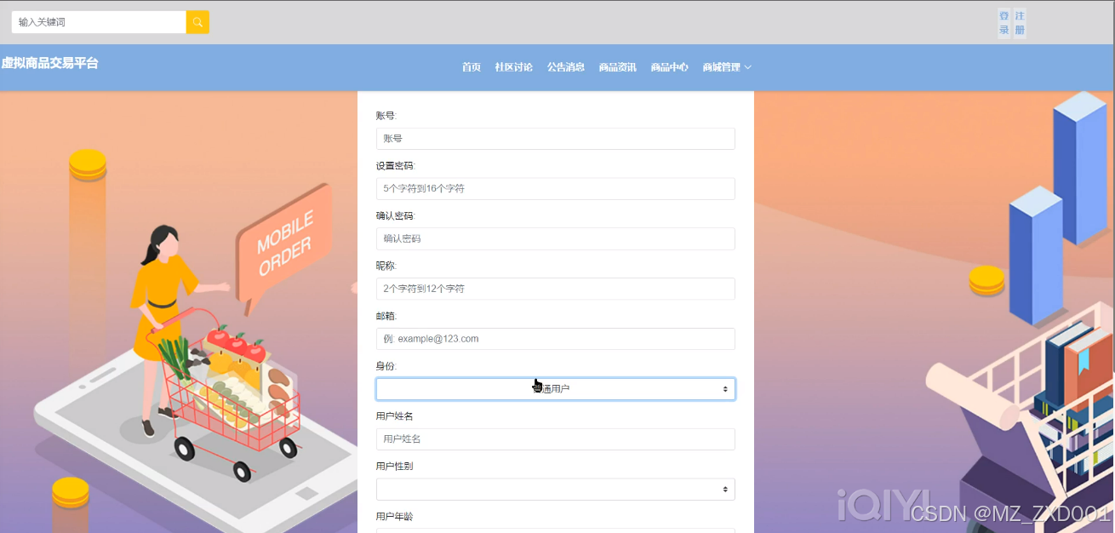Focus the 昵称 nickname field
Screen dimensions: 1115x533
[556, 289]
